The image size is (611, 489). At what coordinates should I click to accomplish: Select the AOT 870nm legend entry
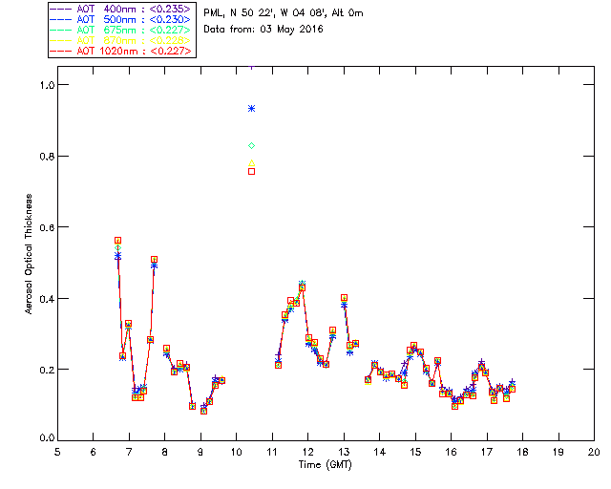pyautogui.click(x=120, y=40)
